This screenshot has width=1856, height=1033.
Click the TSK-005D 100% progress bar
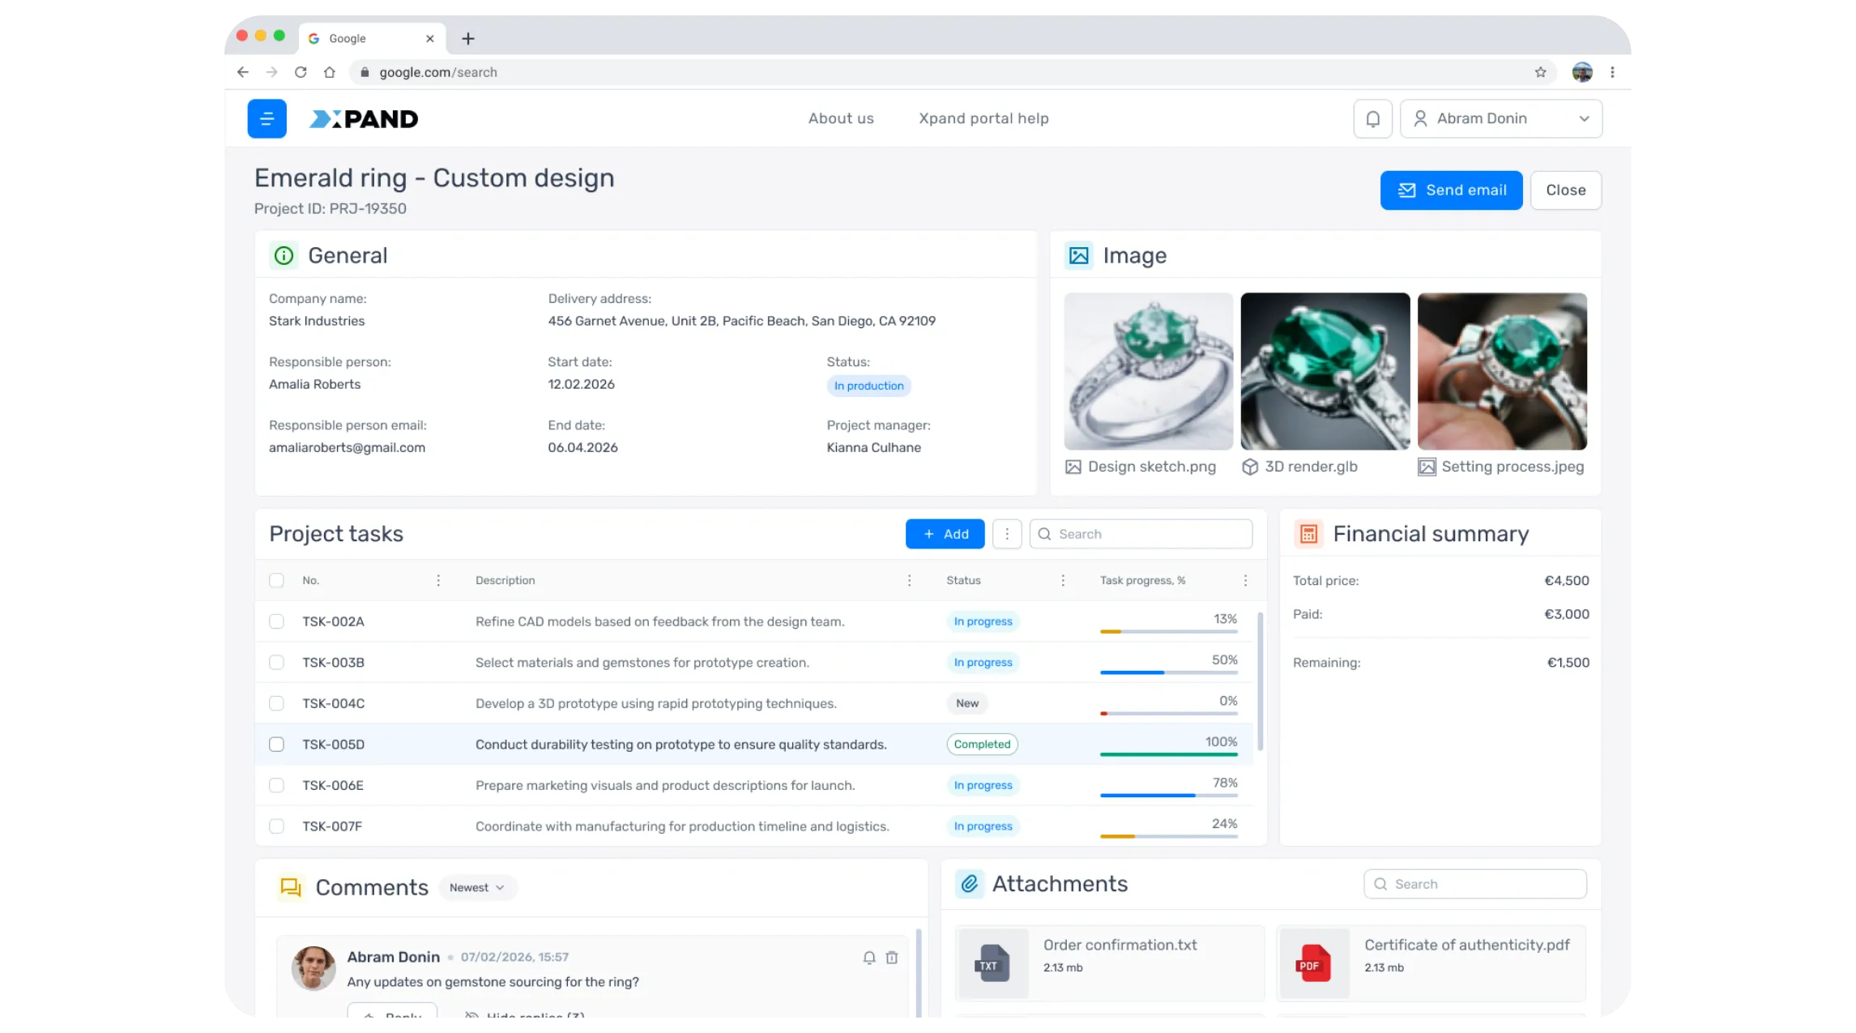tap(1168, 754)
